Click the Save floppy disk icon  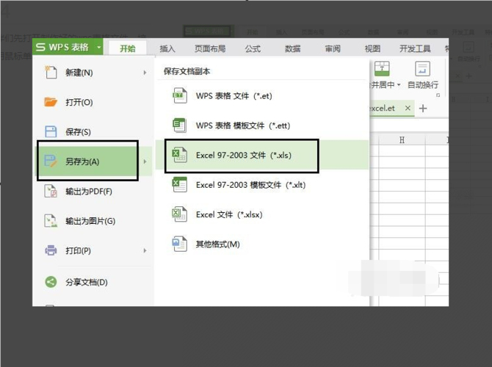click(x=51, y=131)
